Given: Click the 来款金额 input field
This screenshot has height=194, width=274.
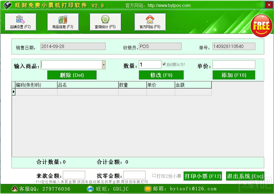Looking at the screenshot, I should (x=74, y=175).
